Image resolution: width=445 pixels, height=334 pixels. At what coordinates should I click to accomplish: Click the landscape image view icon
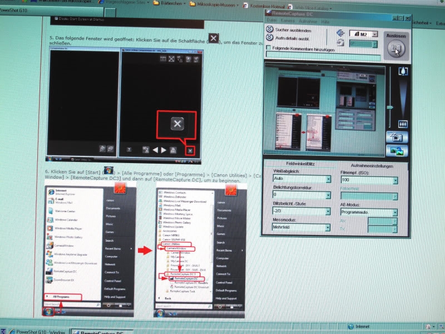point(399,151)
